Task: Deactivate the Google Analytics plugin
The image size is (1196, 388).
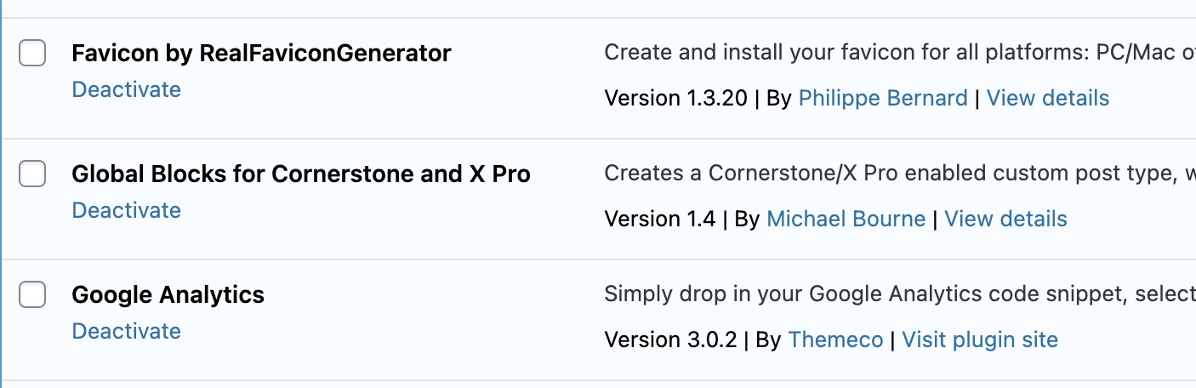Action: coord(126,331)
